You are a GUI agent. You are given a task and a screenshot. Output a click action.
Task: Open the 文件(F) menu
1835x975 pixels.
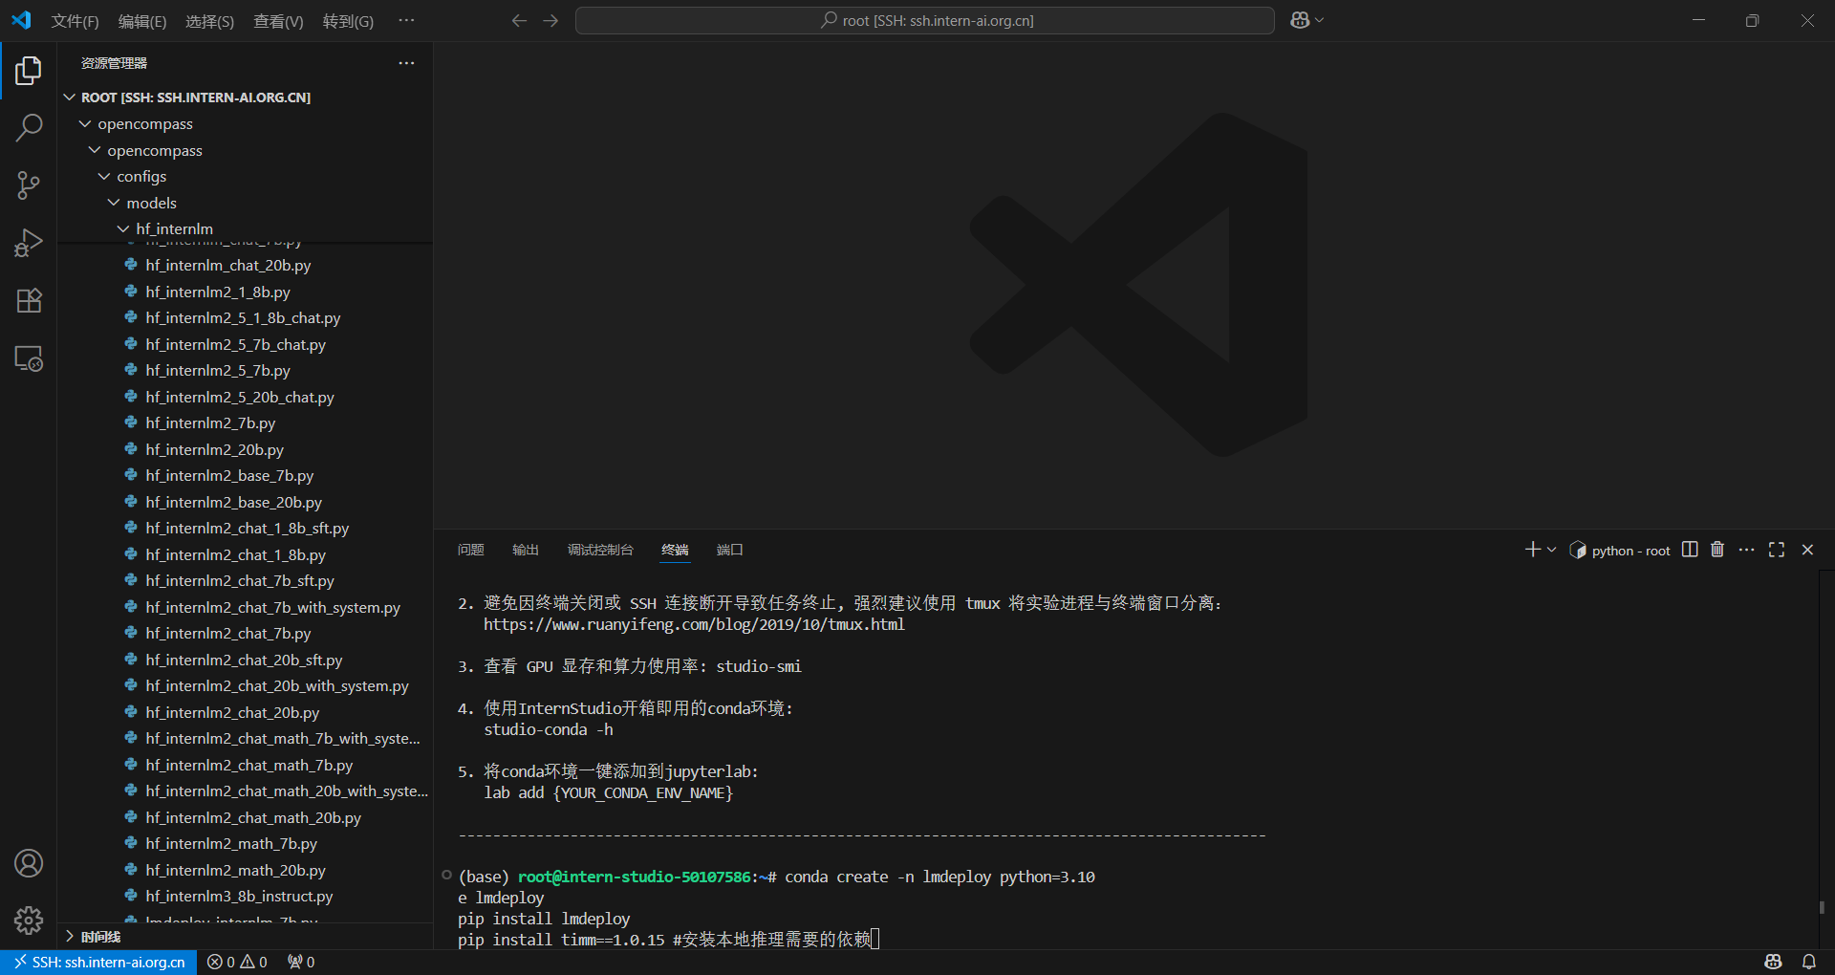click(x=75, y=21)
